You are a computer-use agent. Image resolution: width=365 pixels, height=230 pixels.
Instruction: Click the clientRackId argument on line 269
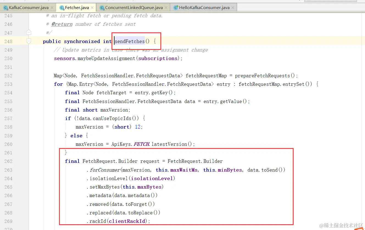[127, 221]
